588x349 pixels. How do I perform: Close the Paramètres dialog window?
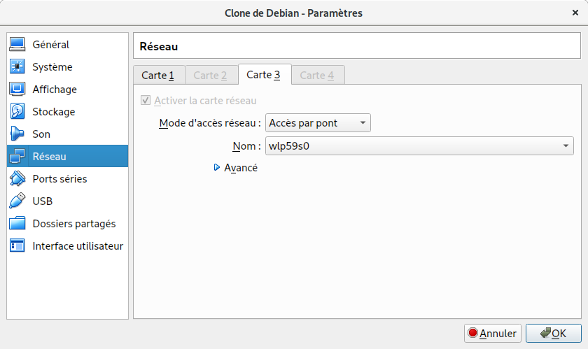click(x=575, y=13)
